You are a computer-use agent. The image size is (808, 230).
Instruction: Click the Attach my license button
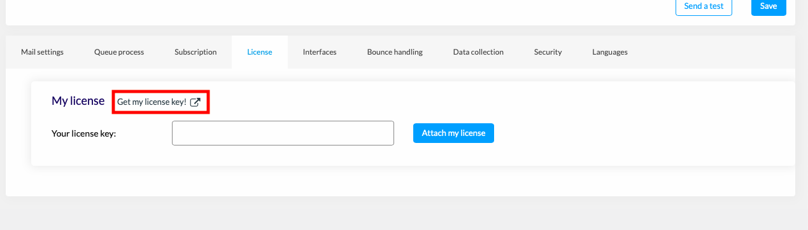tap(453, 133)
